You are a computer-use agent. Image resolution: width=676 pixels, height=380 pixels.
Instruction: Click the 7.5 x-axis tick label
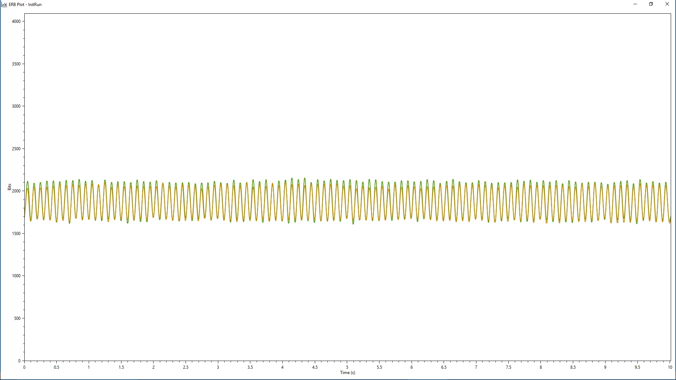508,367
